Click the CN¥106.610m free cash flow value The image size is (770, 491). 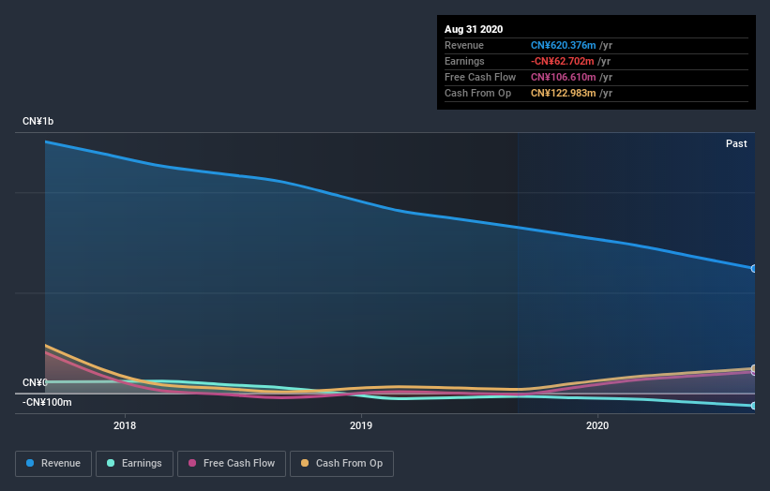(x=564, y=77)
